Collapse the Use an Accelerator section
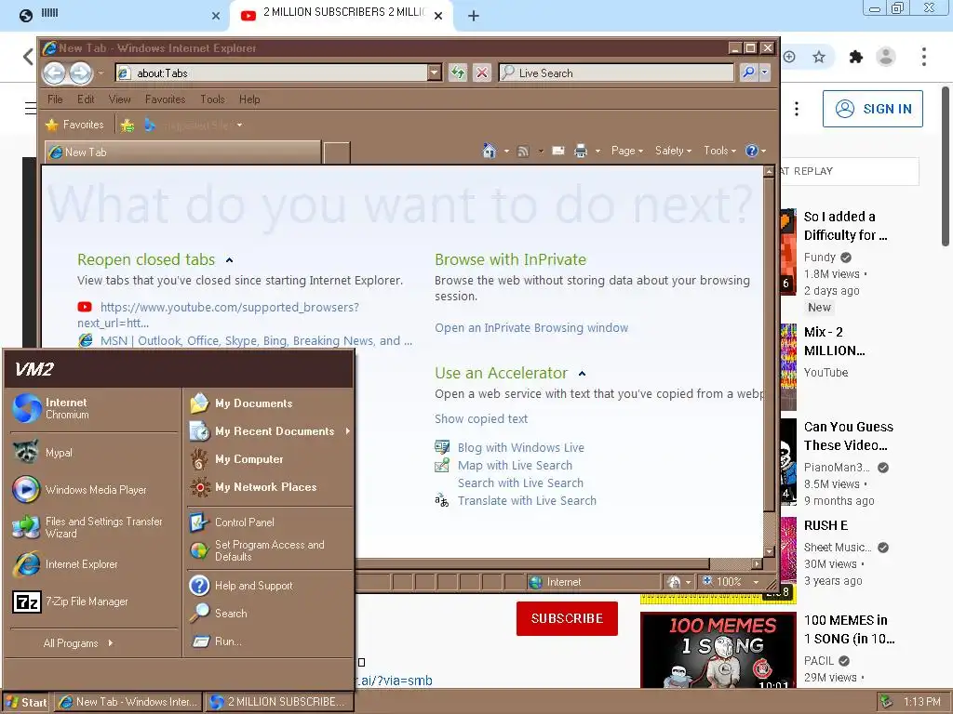The image size is (953, 714). [582, 374]
